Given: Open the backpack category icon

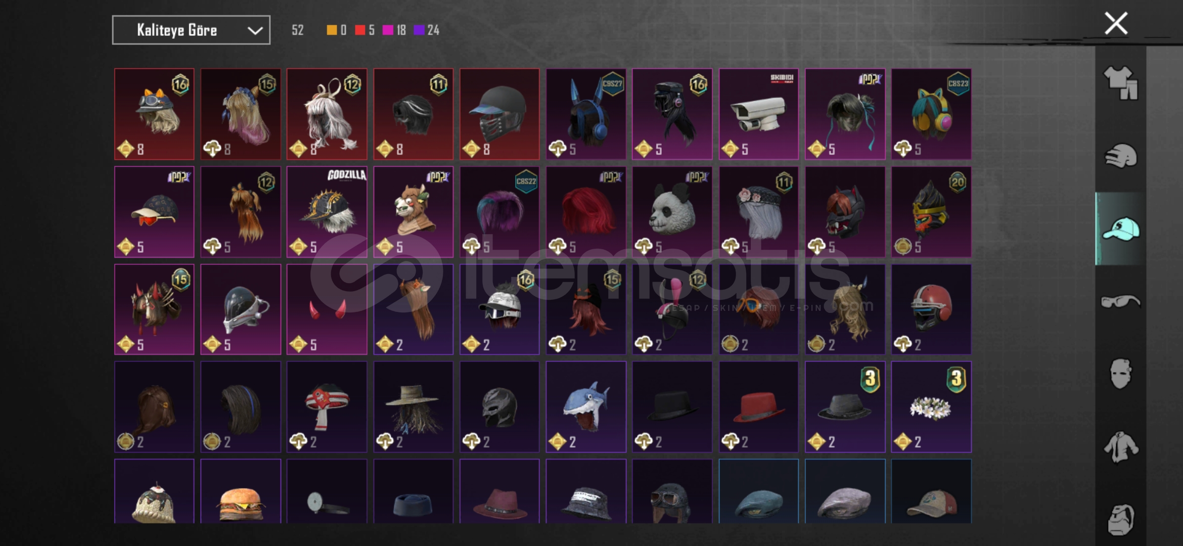Looking at the screenshot, I should [x=1120, y=519].
